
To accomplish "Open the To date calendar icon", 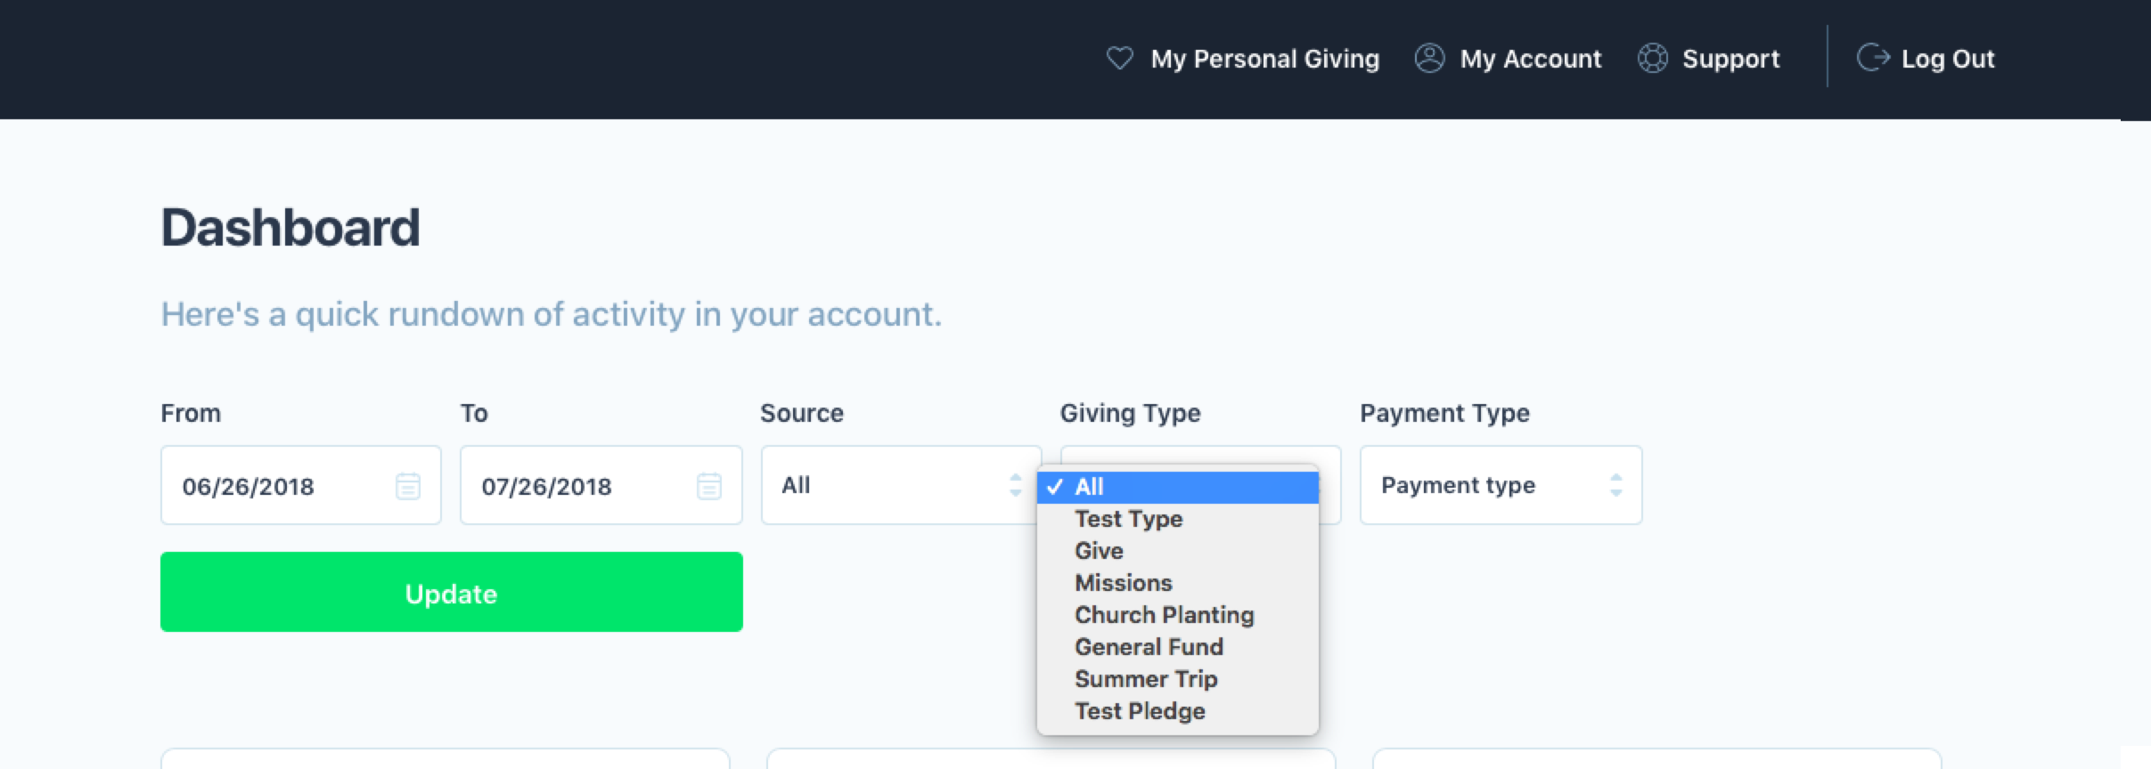I will tap(708, 486).
